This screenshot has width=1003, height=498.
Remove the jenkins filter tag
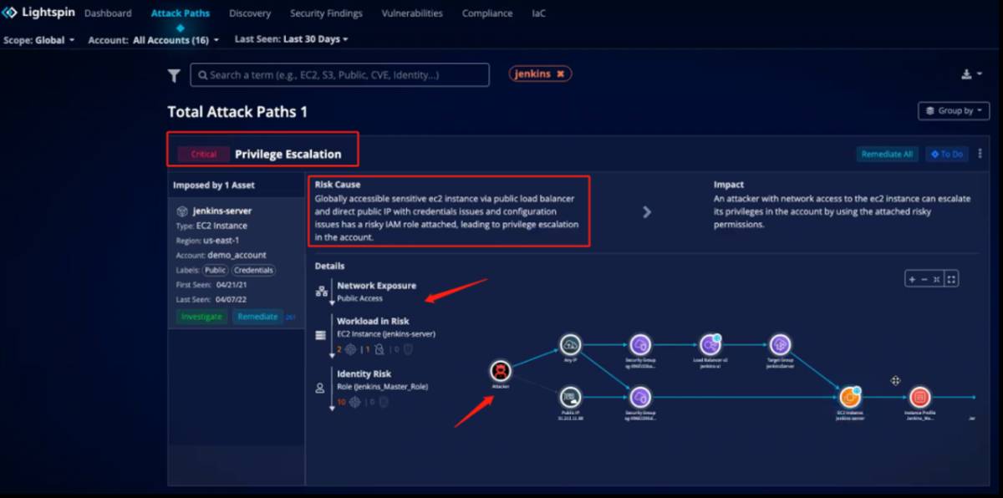(x=560, y=74)
